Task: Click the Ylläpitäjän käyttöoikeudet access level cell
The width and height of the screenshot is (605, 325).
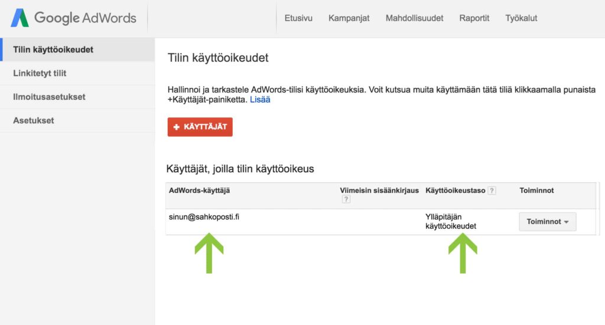Action: point(451,221)
